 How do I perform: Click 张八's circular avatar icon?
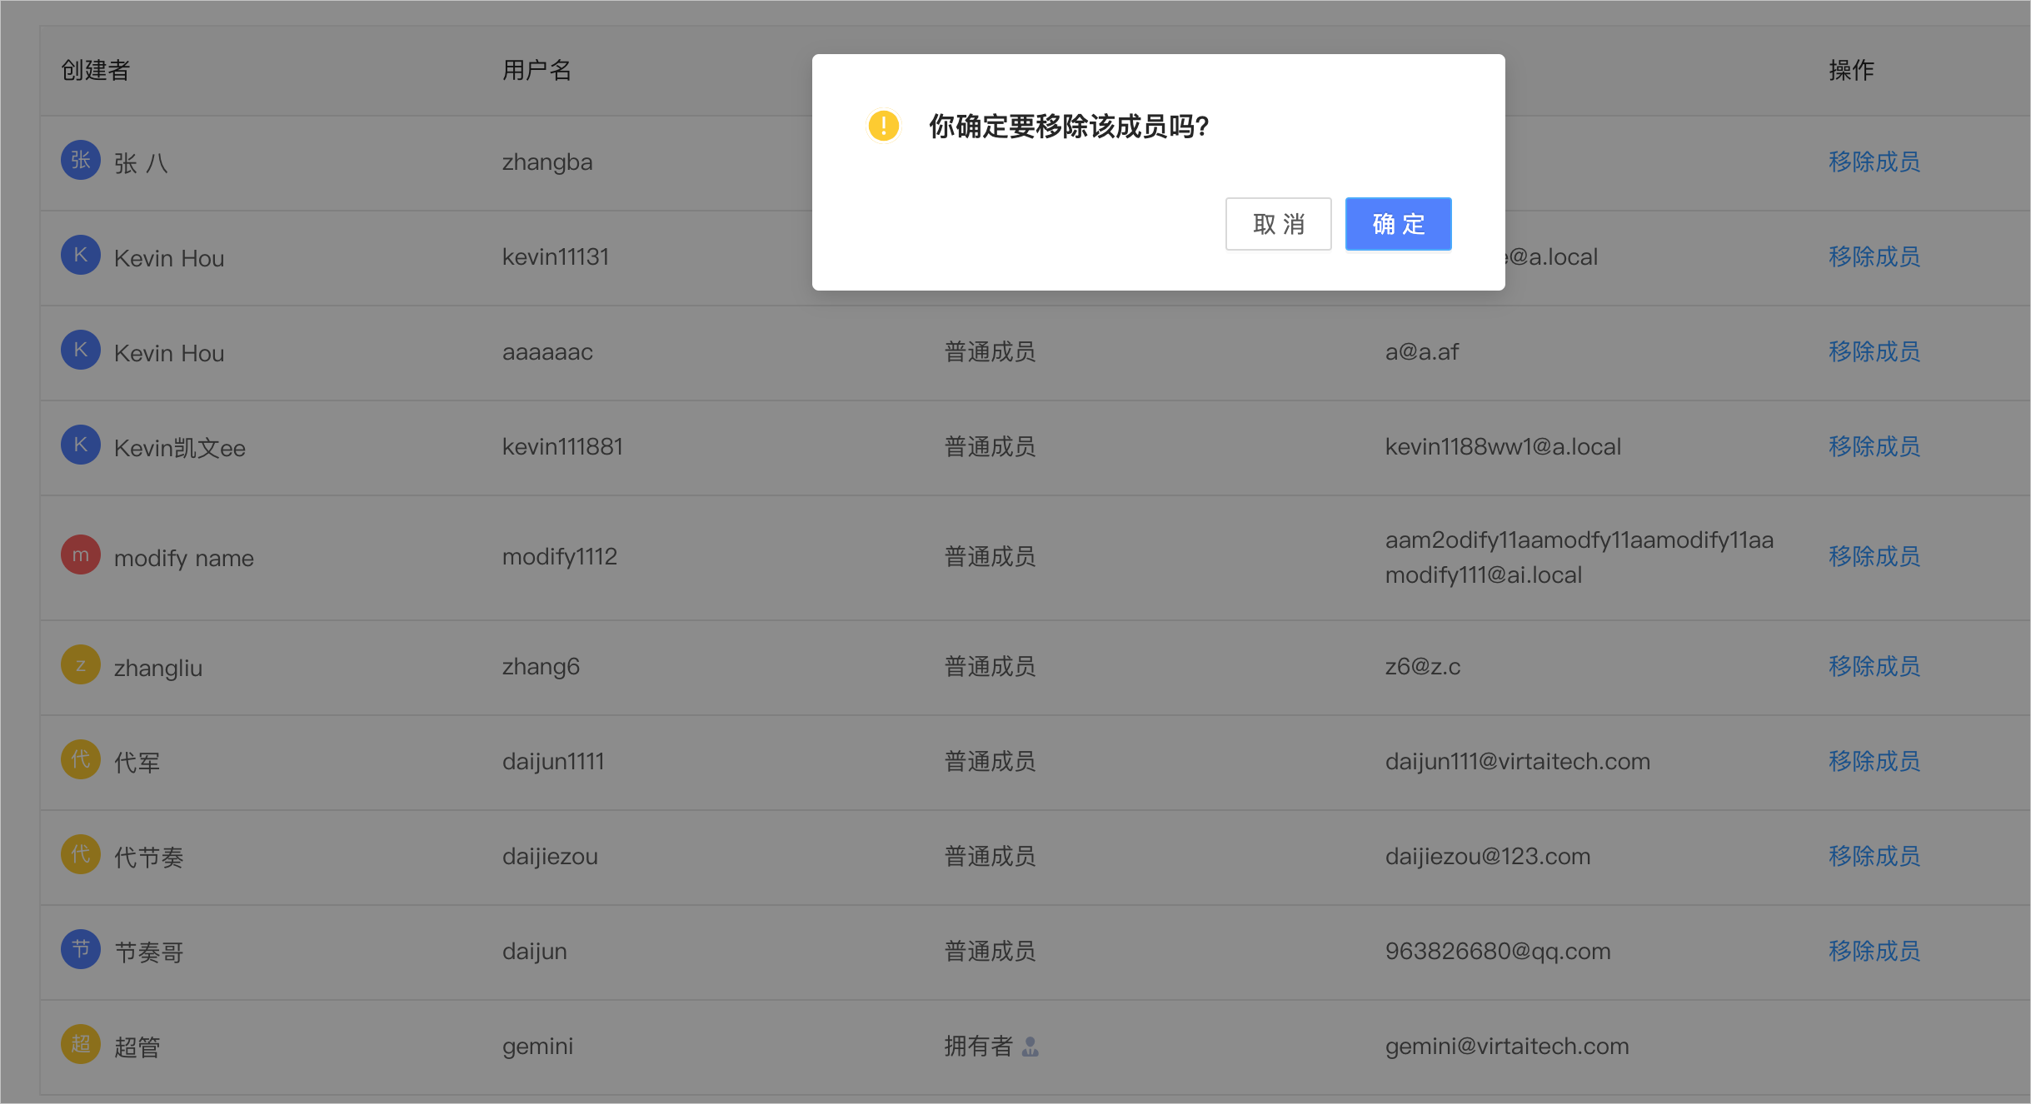[x=80, y=160]
